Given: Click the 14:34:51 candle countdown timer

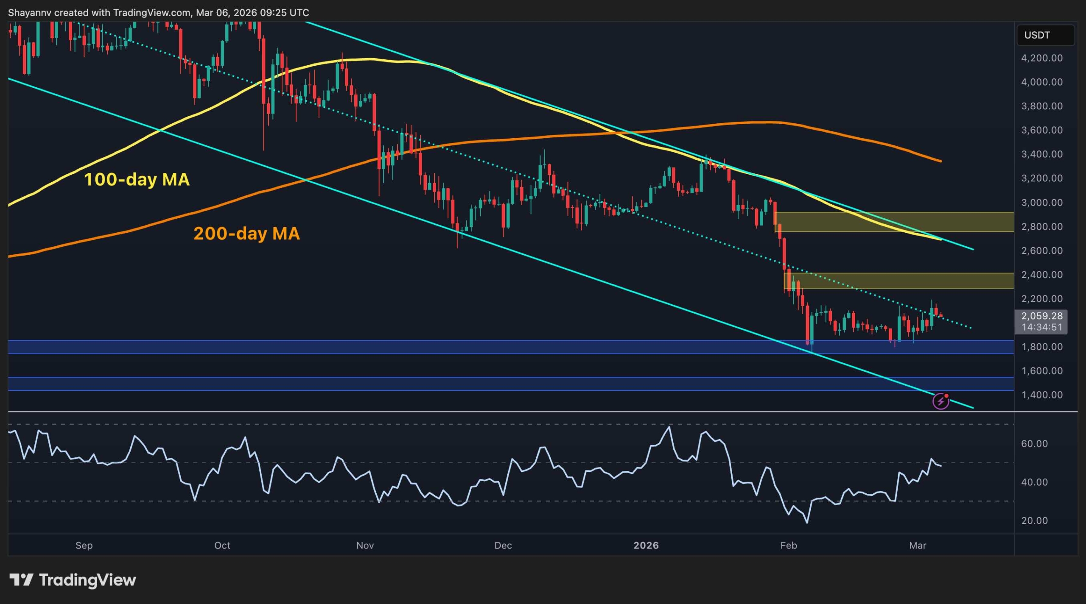Looking at the screenshot, I should [1041, 328].
